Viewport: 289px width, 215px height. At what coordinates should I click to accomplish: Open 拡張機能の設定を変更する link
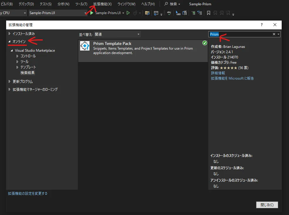(28, 193)
